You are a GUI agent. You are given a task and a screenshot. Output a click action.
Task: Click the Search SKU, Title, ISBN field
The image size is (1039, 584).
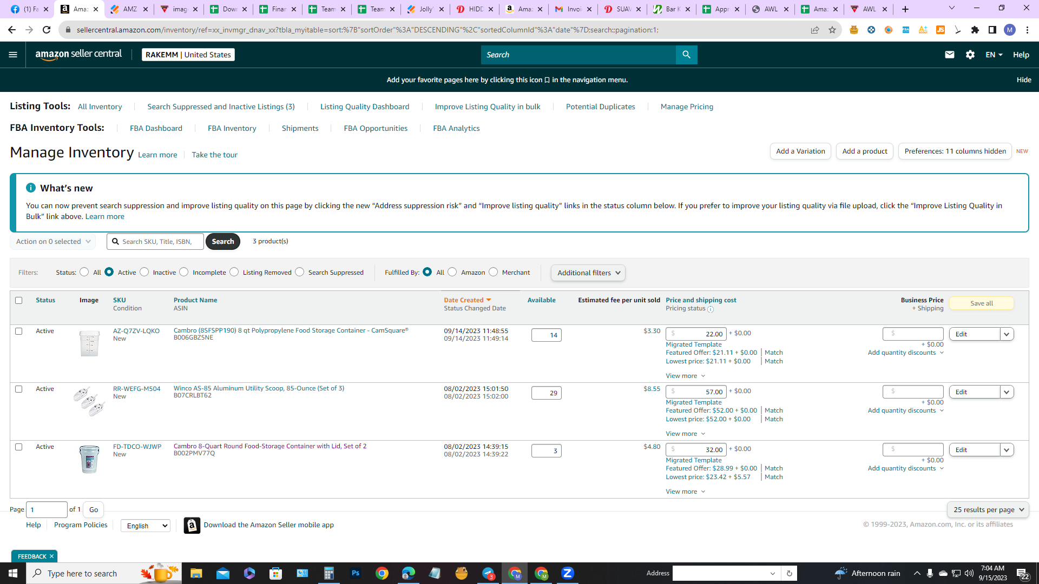pyautogui.click(x=156, y=242)
